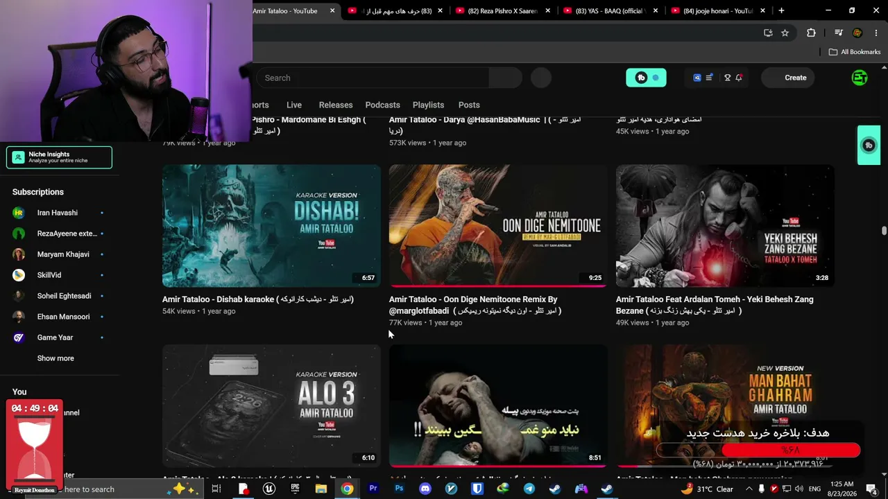
Task: Open the green ET account avatar
Action: [860, 78]
